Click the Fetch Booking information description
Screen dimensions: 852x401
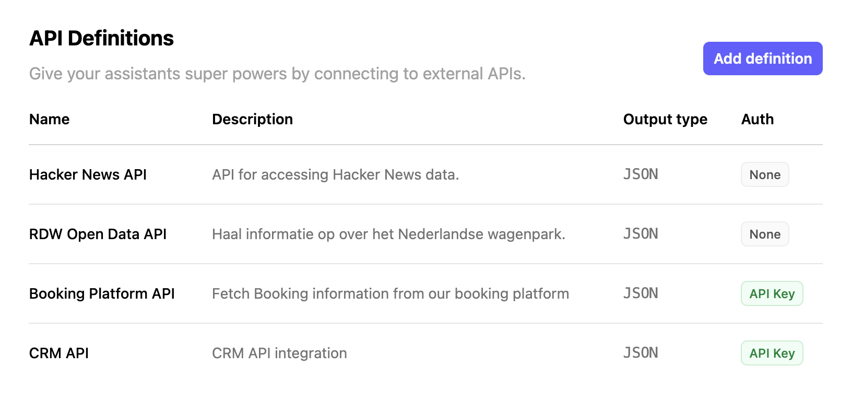point(390,293)
